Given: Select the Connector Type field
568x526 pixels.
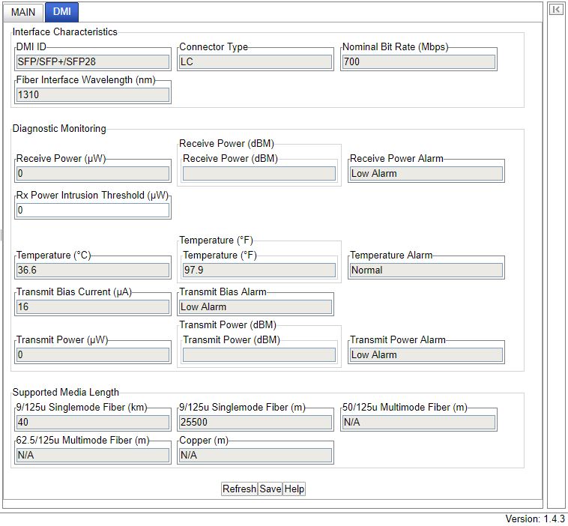Looking at the screenshot, I should [x=256, y=62].
